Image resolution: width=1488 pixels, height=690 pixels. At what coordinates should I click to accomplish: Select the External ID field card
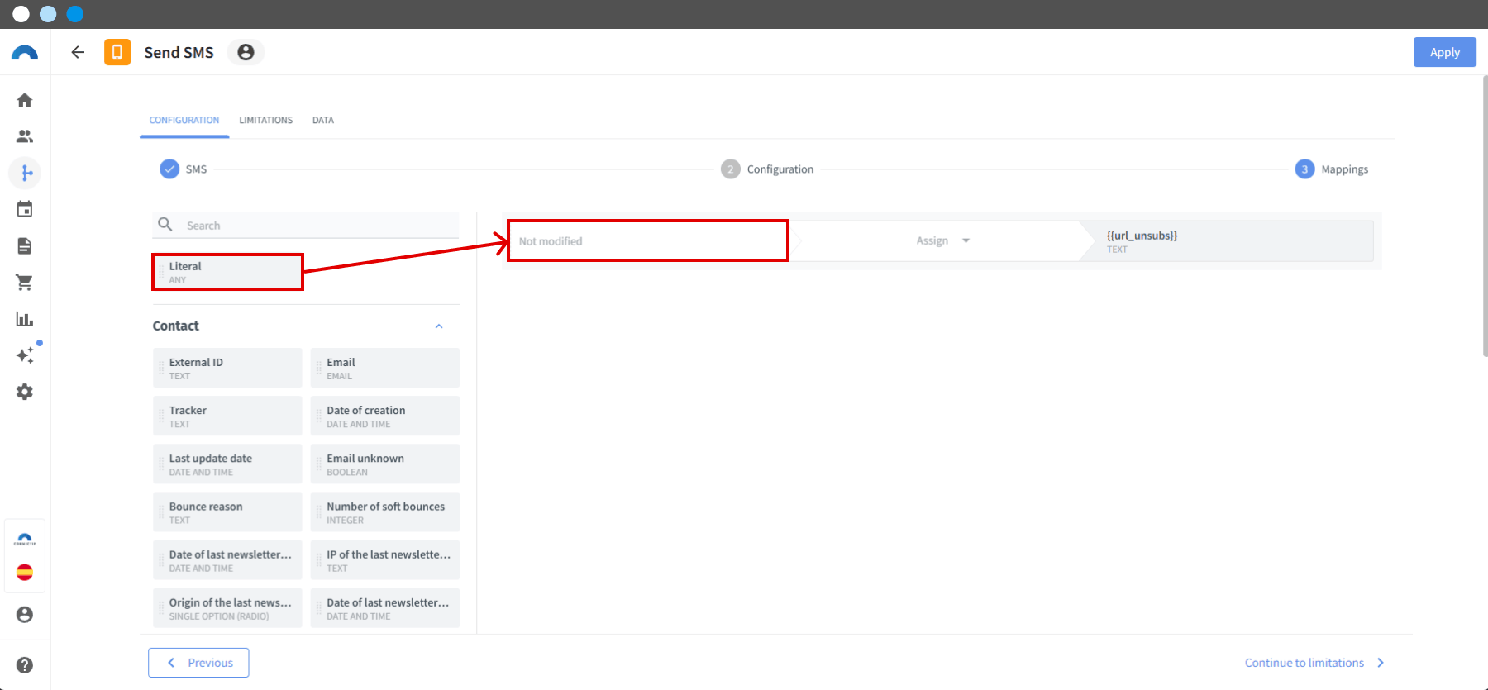click(227, 368)
